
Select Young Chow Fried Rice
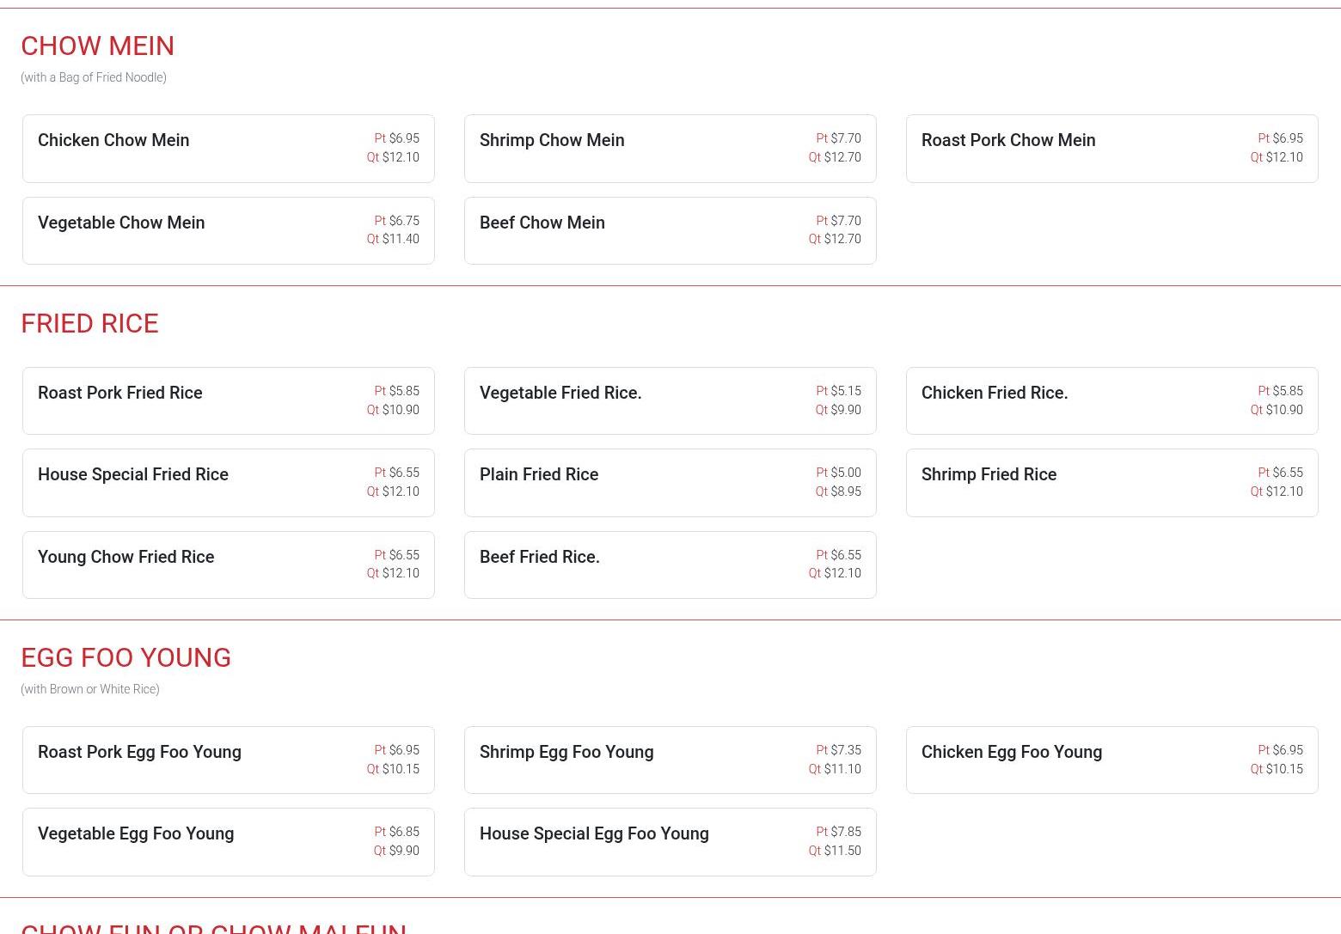tap(228, 565)
